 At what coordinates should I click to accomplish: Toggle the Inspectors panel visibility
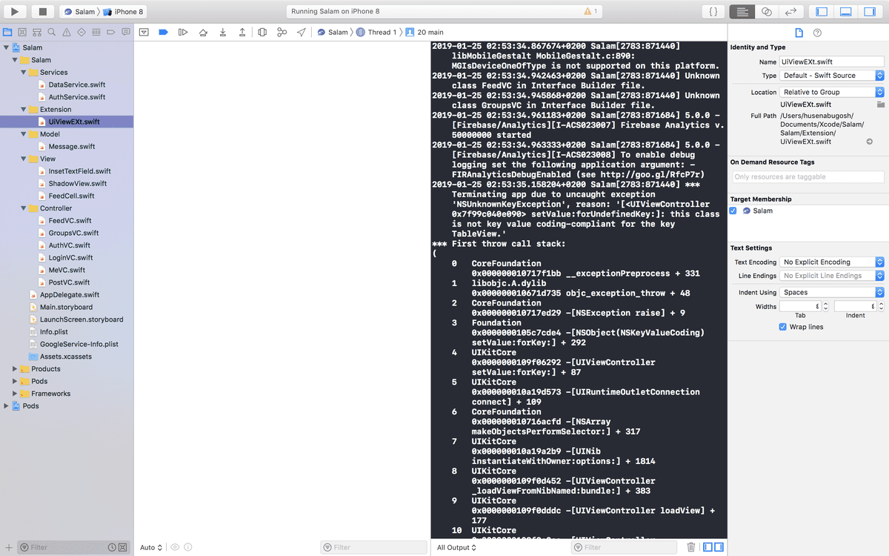pos(870,11)
